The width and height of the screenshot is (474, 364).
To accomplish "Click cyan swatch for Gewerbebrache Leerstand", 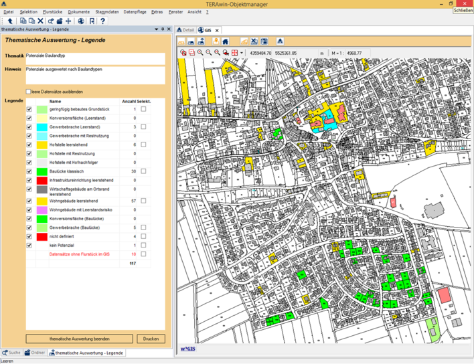I will pyautogui.click(x=42, y=127).
